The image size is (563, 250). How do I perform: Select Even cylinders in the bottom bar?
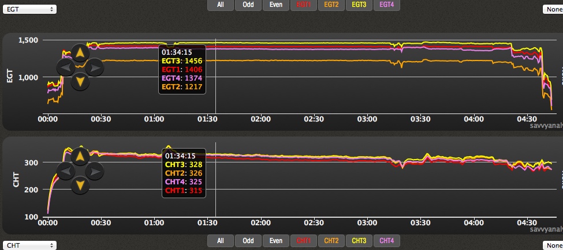(276, 241)
